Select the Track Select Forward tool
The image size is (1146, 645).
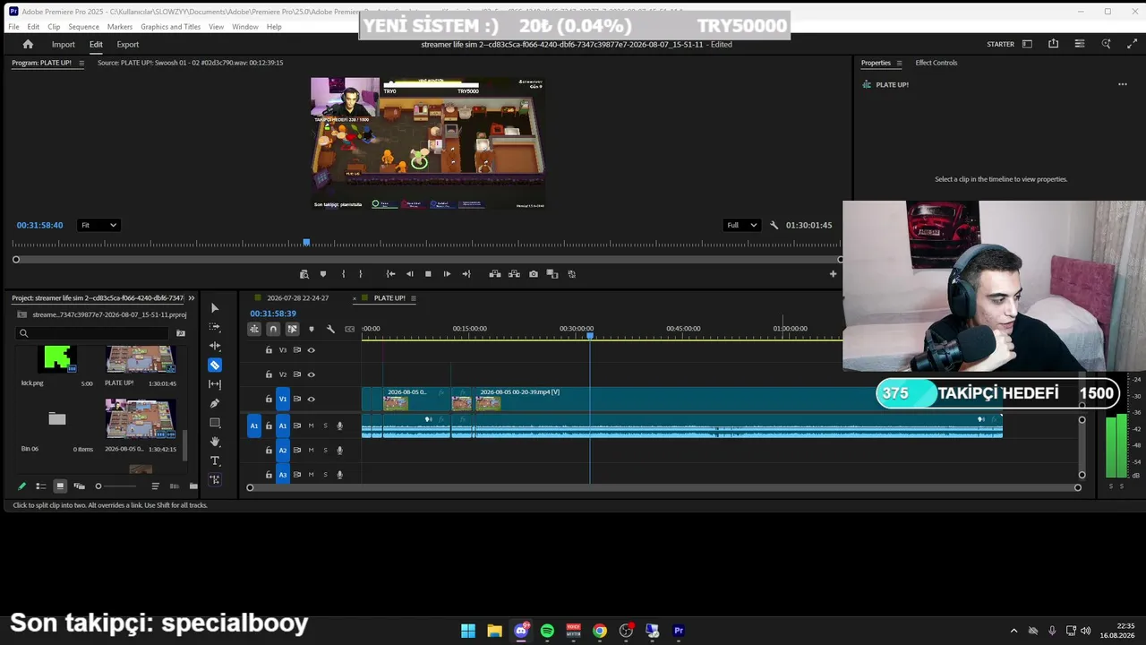coord(215,327)
